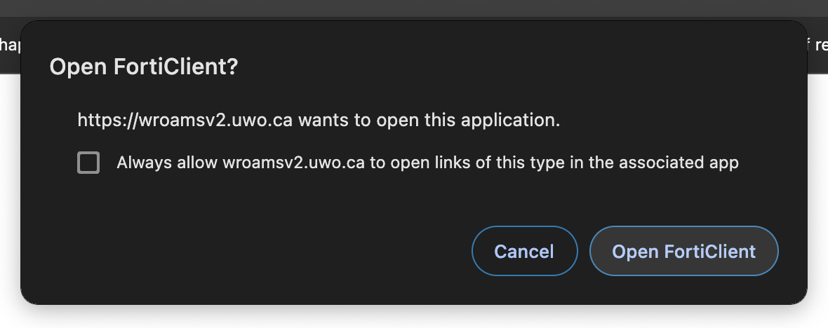
Task: Click the Cancel button
Action: point(524,252)
